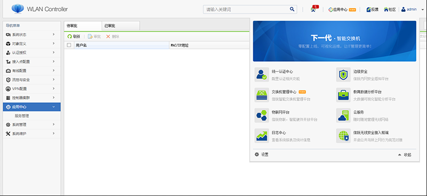Click the 系统维护 tools icon
Screen dimensions: 427x196
coord(8,134)
